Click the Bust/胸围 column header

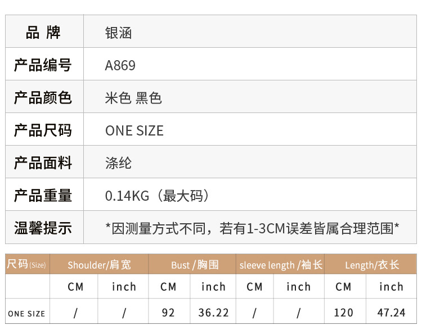coord(195,265)
